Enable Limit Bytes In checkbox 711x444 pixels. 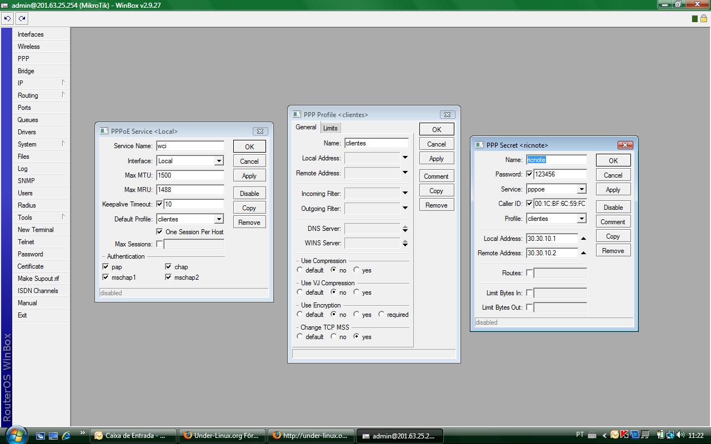529,293
